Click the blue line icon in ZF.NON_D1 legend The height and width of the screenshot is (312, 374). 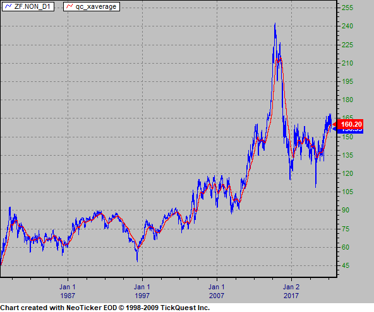[8, 6]
